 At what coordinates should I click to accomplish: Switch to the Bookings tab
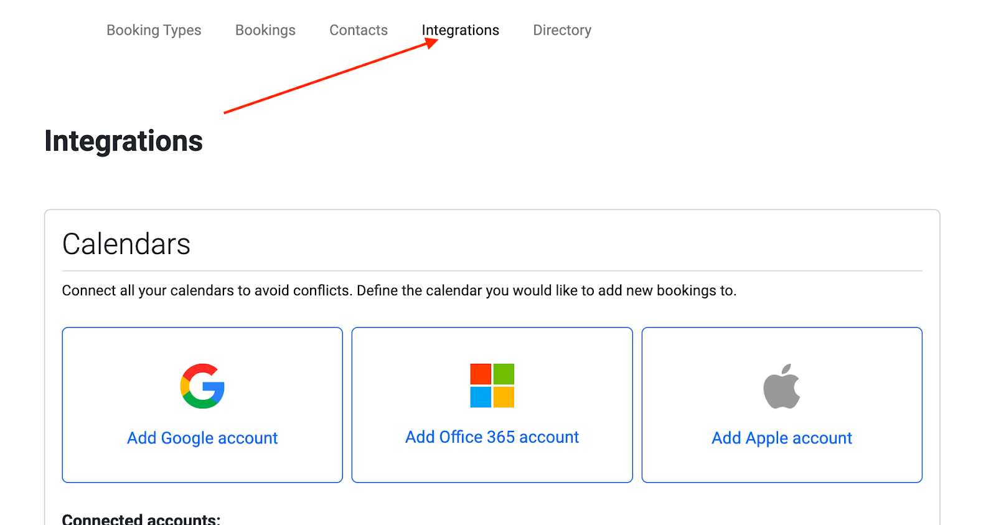point(265,30)
